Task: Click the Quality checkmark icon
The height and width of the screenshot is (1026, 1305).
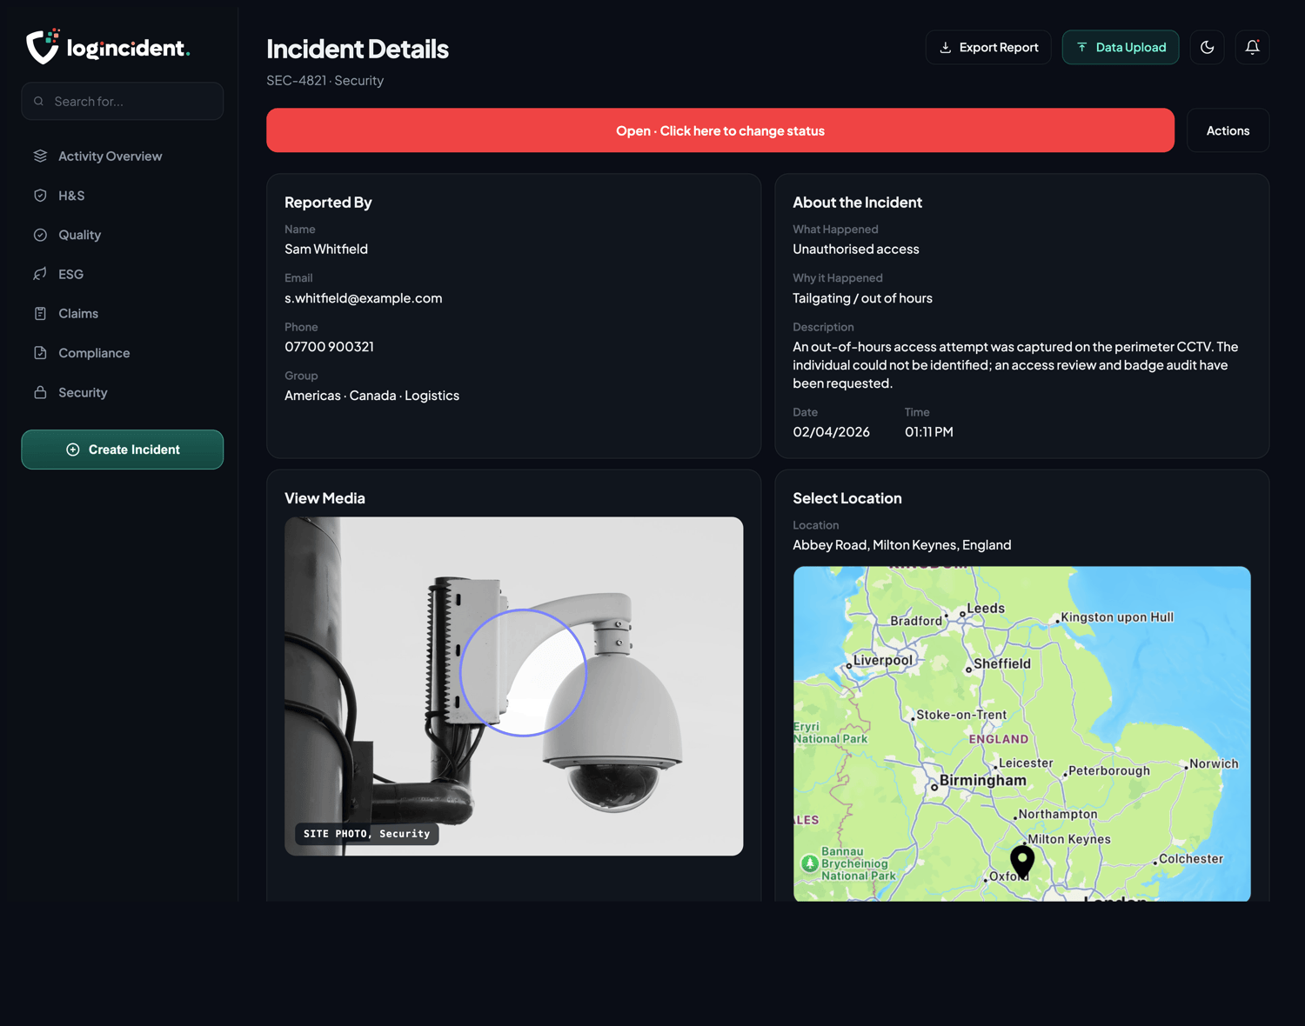Action: click(x=40, y=235)
